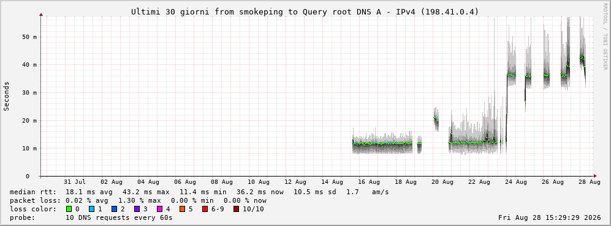Image resolution: width=611 pixels, height=226 pixels.
Task: Click the graph title with 198.41.0.4
Action: [305, 12]
